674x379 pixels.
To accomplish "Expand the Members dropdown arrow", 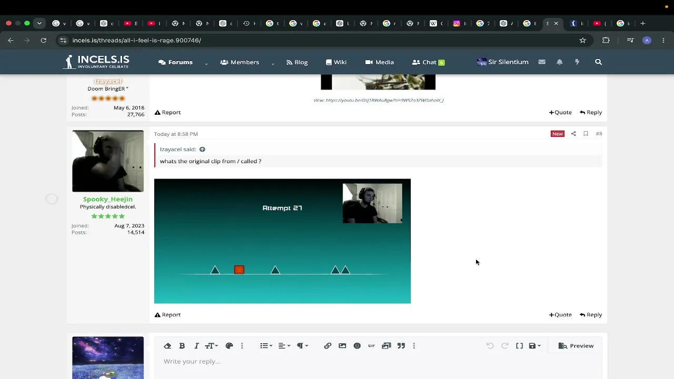I will pos(273,63).
